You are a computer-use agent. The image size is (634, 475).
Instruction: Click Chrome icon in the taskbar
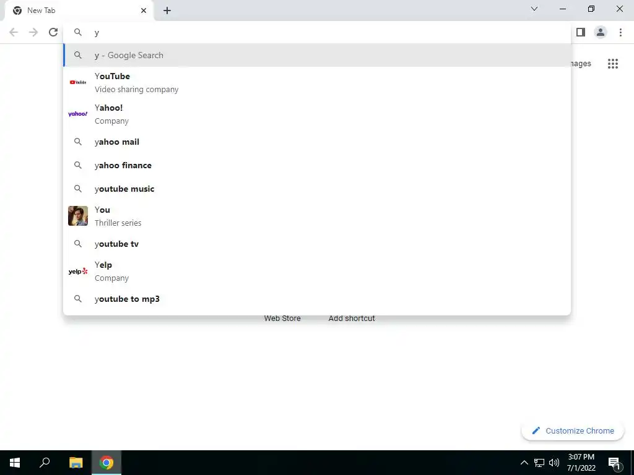point(106,463)
